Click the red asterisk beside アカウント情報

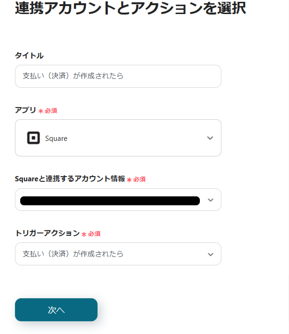129,179
